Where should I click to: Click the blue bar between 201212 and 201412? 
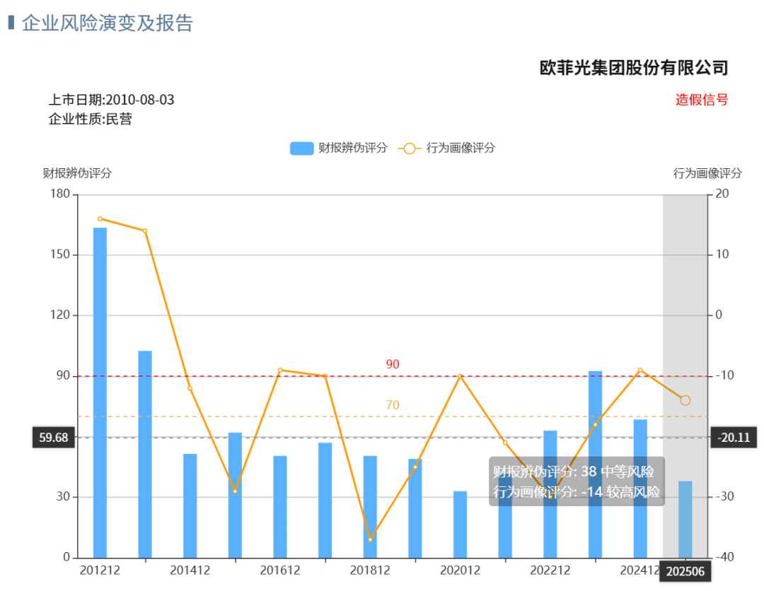tap(145, 454)
